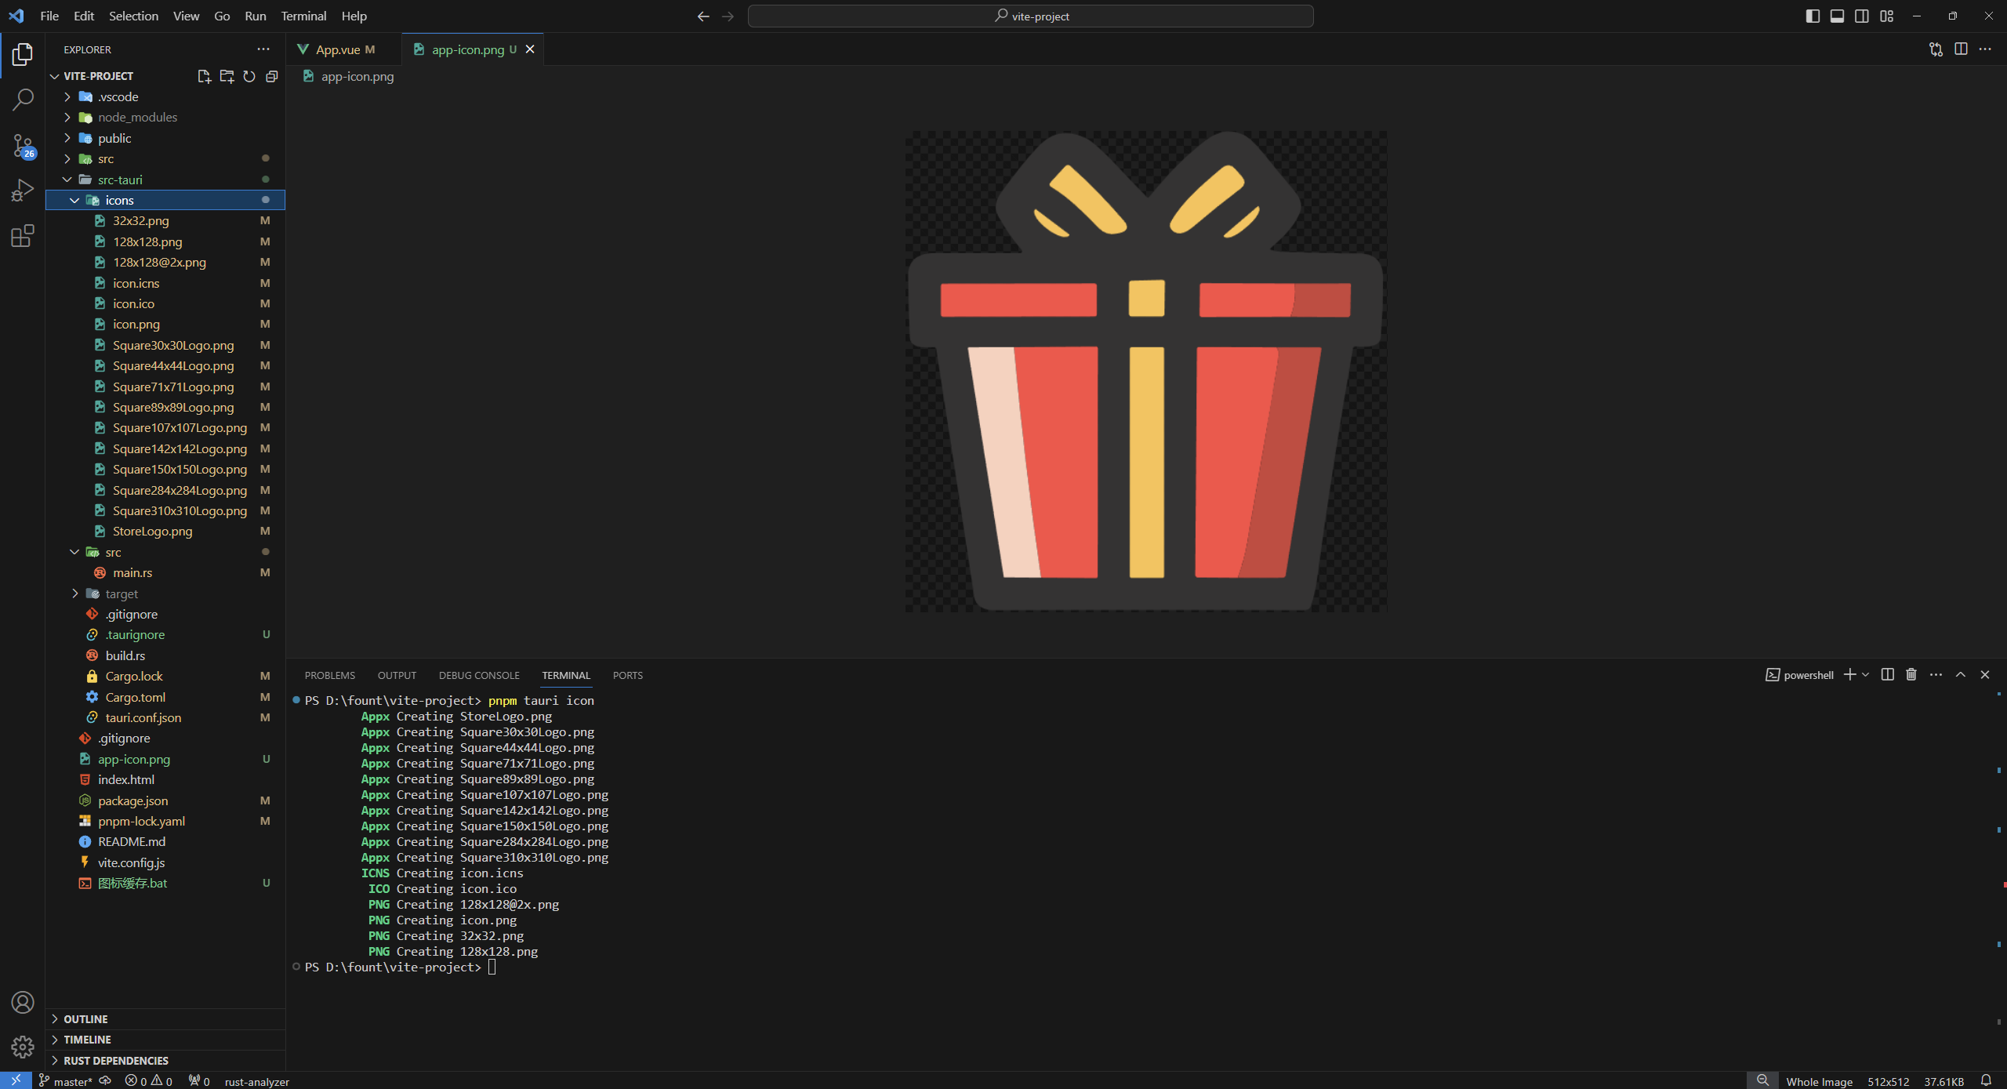
Task: Open notifications bell in status bar
Action: click(x=1985, y=1080)
